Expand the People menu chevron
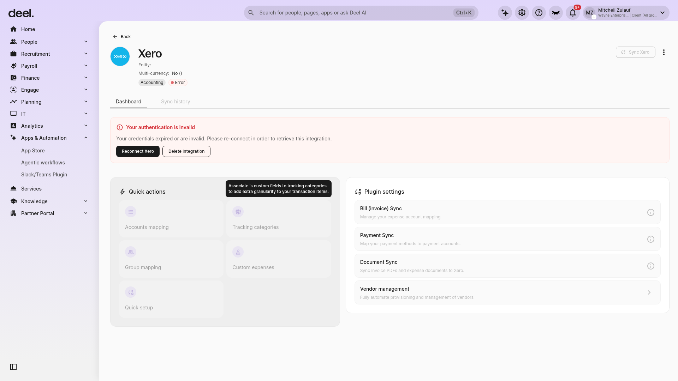The height and width of the screenshot is (381, 678). [86, 42]
